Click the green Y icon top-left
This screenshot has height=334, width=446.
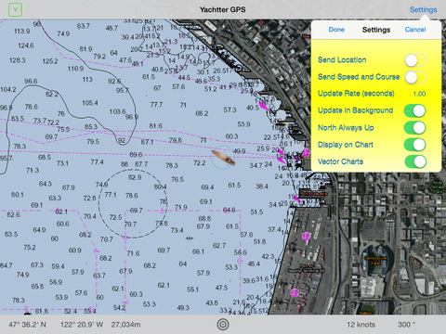[x=15, y=10]
